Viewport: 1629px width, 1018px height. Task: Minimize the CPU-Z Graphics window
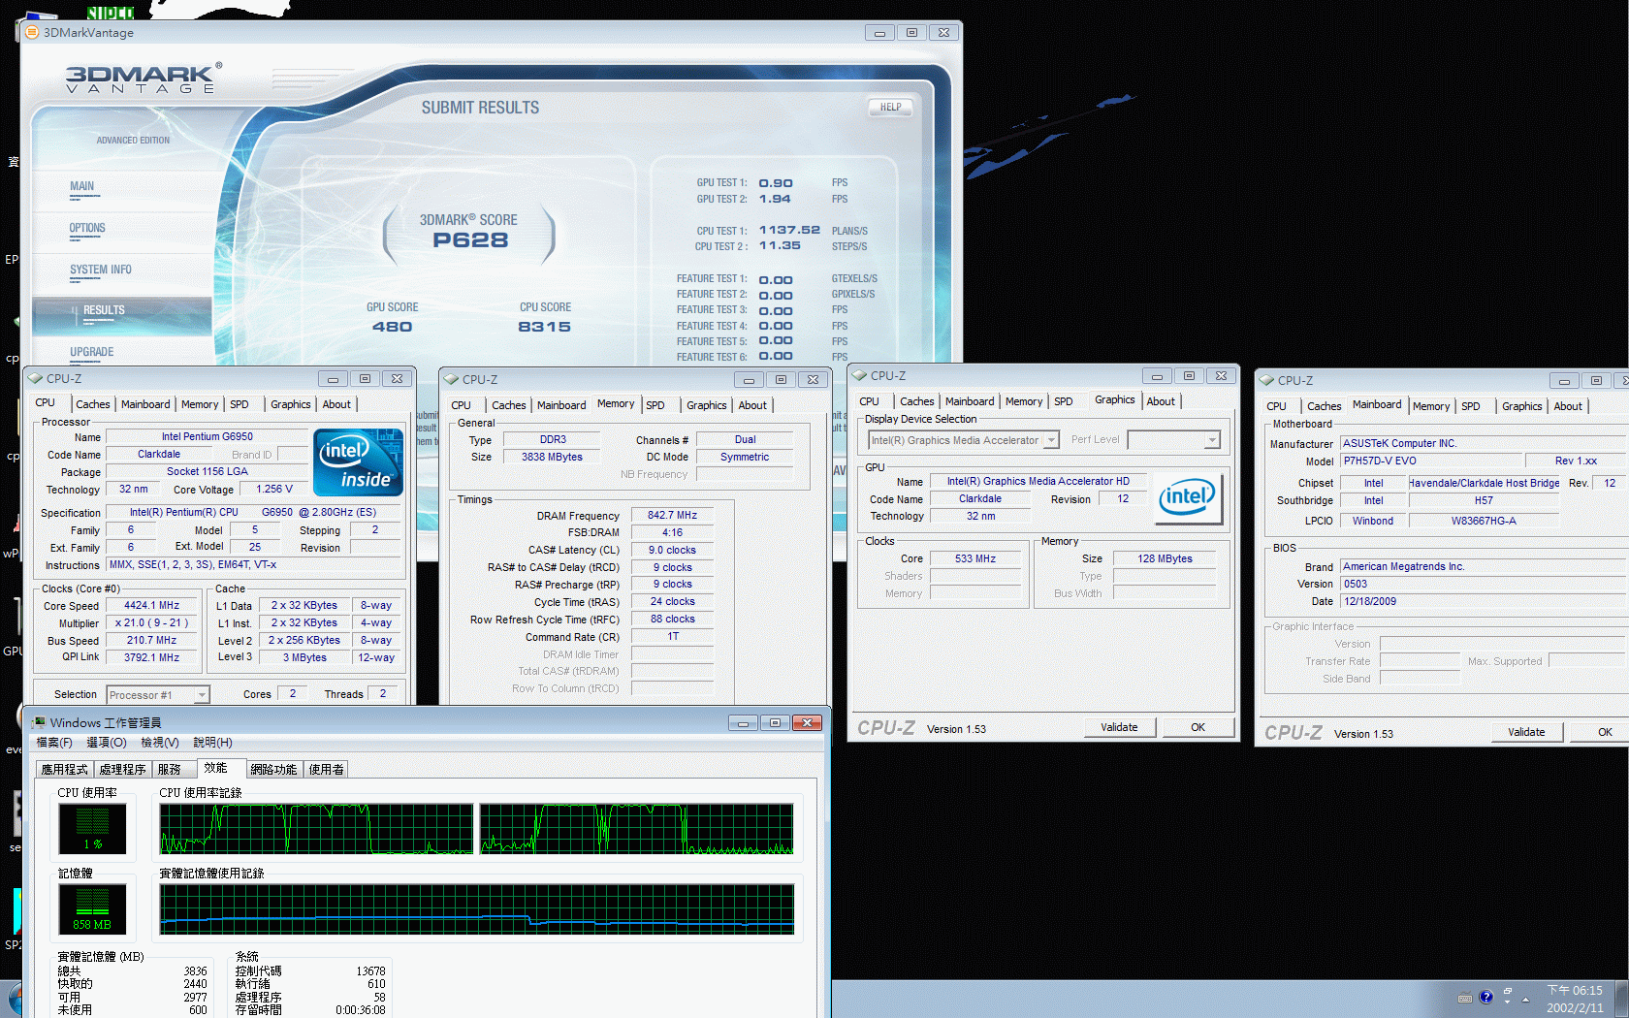tap(1157, 375)
